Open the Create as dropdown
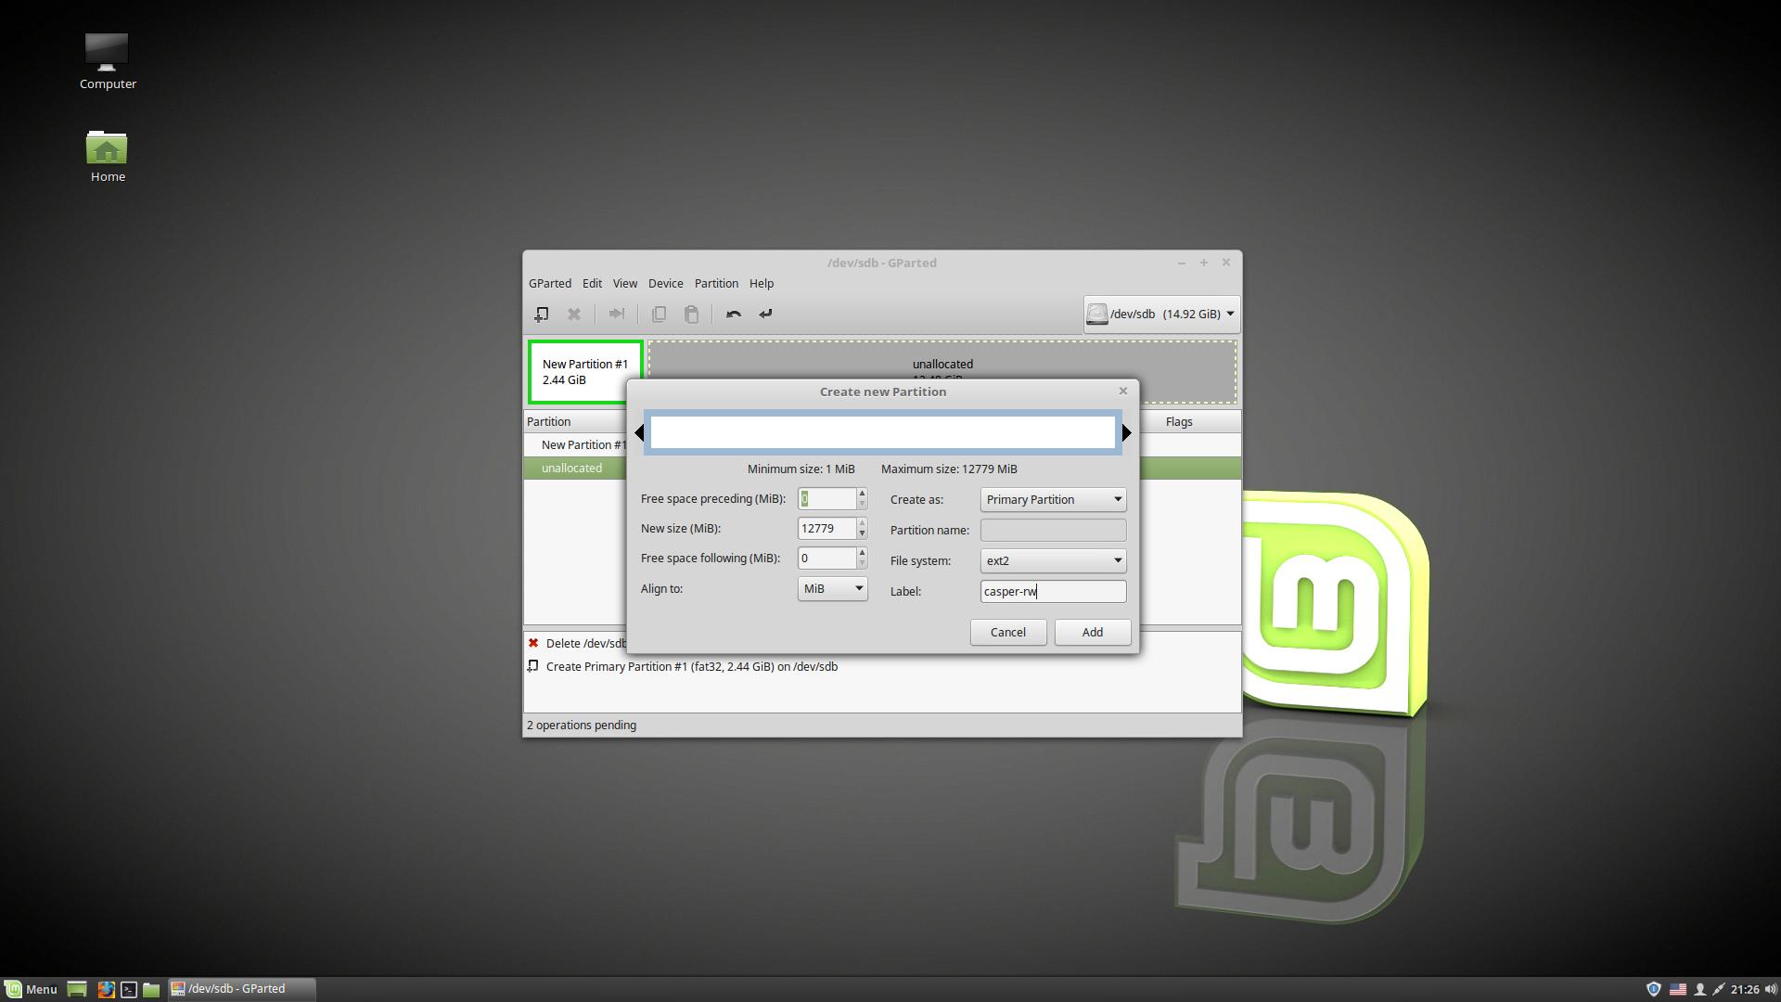The height and width of the screenshot is (1002, 1781). [1053, 499]
